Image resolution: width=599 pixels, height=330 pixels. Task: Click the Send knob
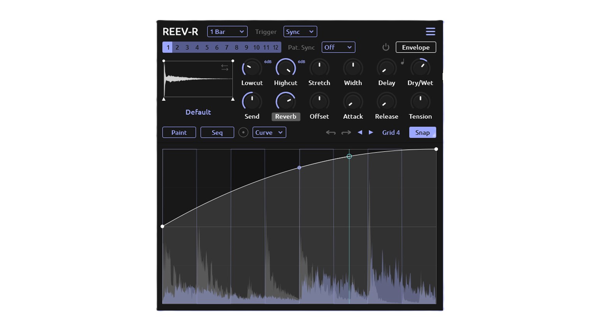click(252, 102)
